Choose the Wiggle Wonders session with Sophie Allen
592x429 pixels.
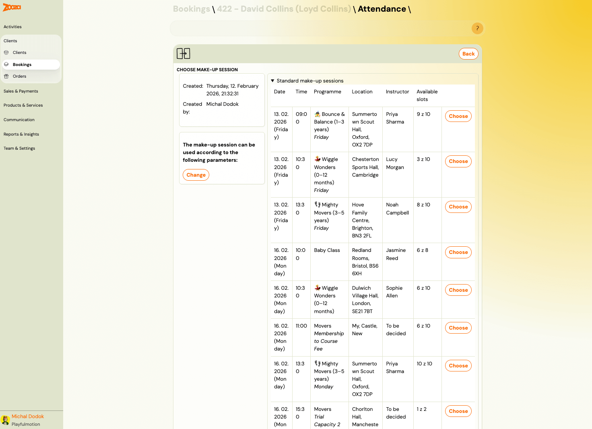pyautogui.click(x=458, y=290)
